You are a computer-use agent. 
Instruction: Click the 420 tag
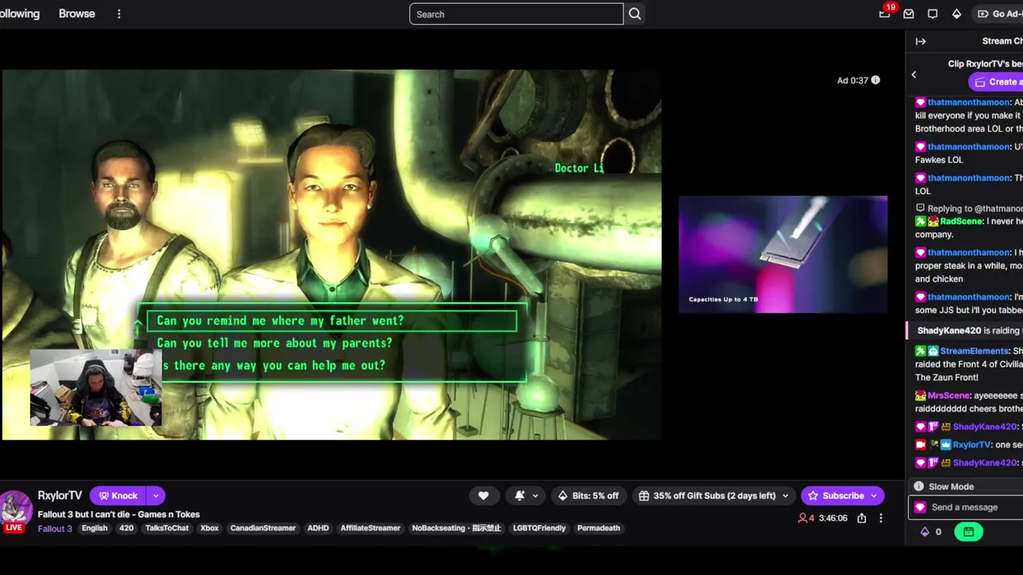[126, 529]
